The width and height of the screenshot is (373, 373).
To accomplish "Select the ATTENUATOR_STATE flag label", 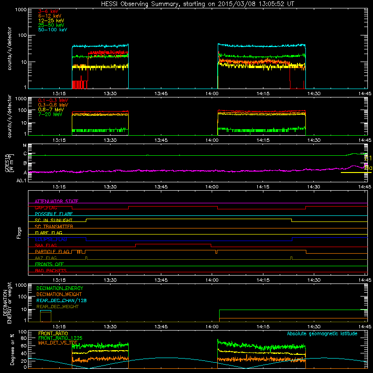I will tap(56, 201).
